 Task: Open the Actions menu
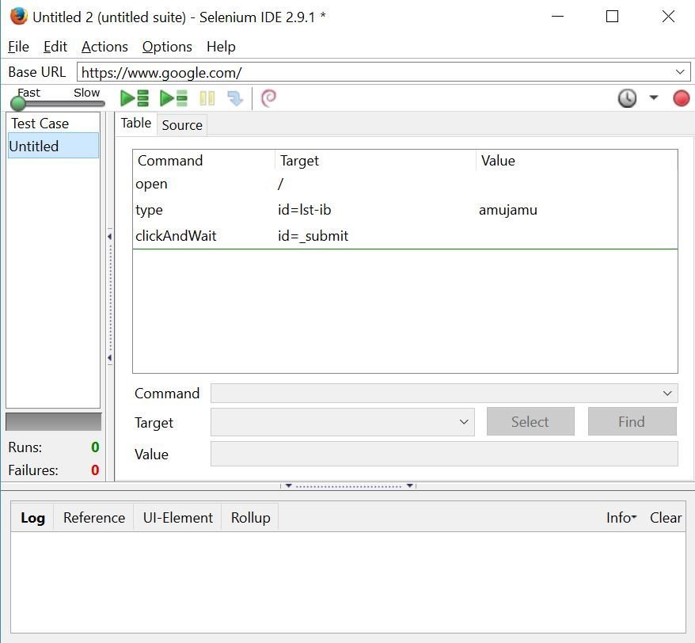tap(104, 47)
